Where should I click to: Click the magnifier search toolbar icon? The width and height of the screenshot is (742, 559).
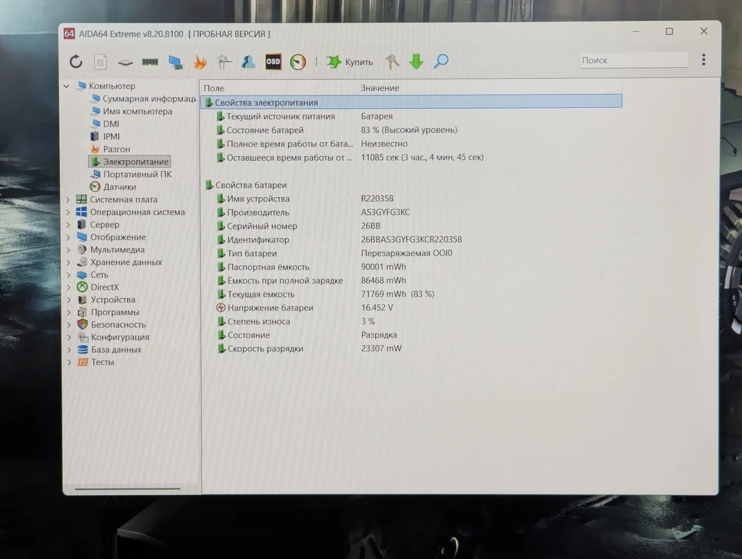441,61
